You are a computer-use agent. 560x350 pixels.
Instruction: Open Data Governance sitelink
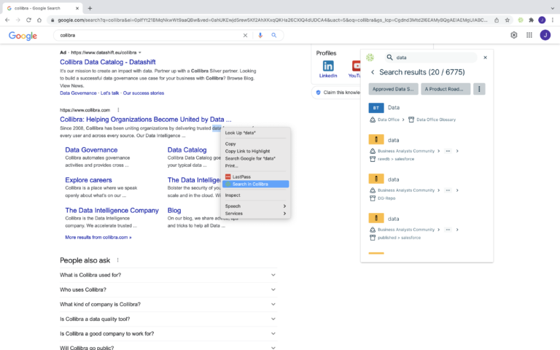[91, 150]
